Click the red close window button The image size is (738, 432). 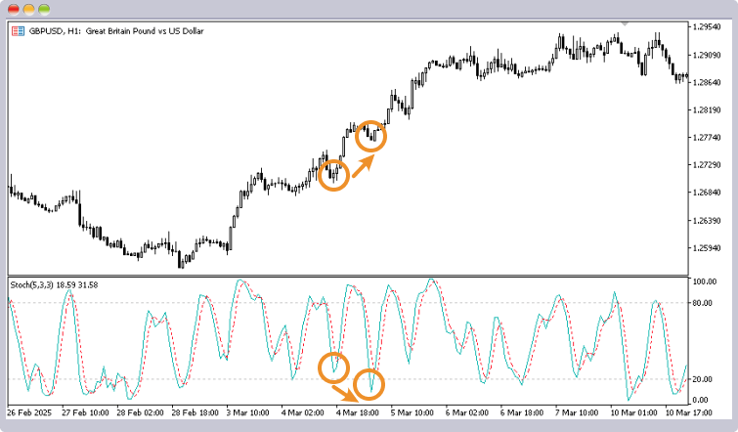pos(13,8)
